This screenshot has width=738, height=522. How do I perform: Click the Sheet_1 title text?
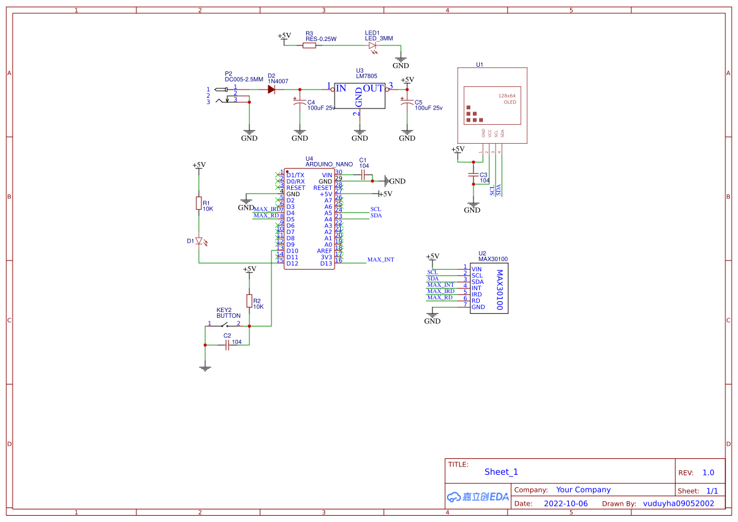tap(501, 472)
